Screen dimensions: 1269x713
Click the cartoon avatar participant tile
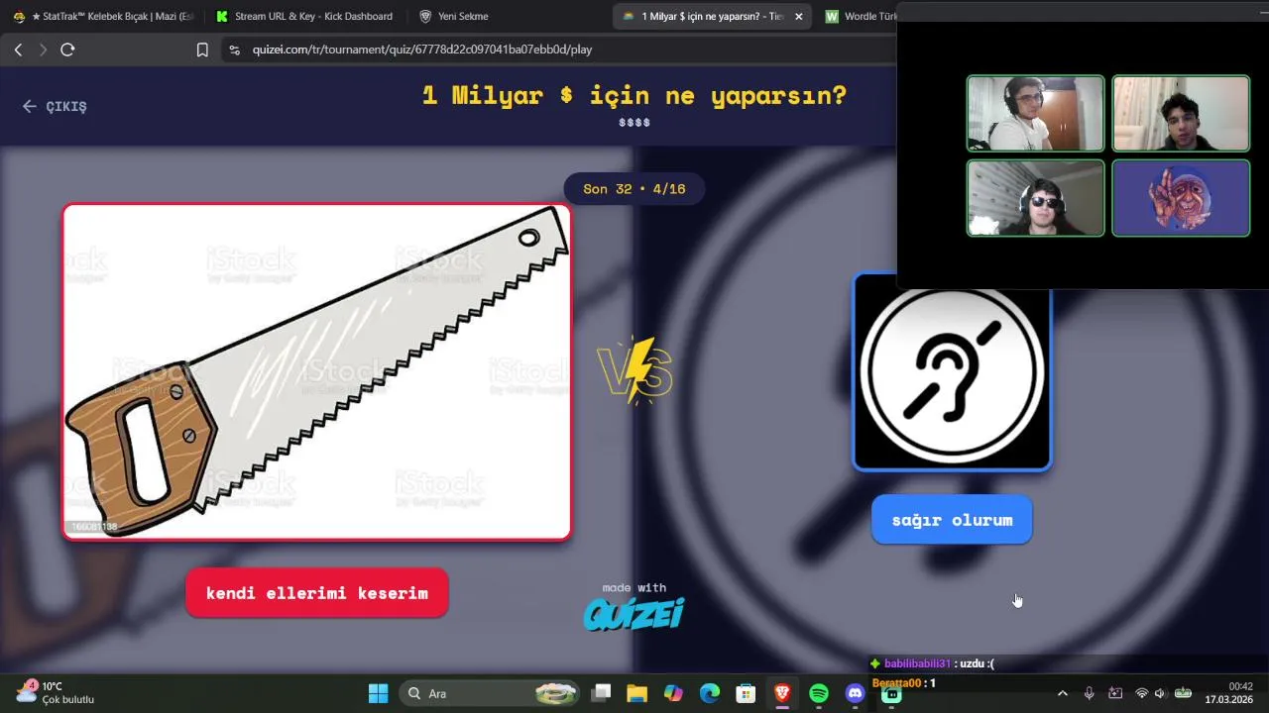pos(1181,198)
